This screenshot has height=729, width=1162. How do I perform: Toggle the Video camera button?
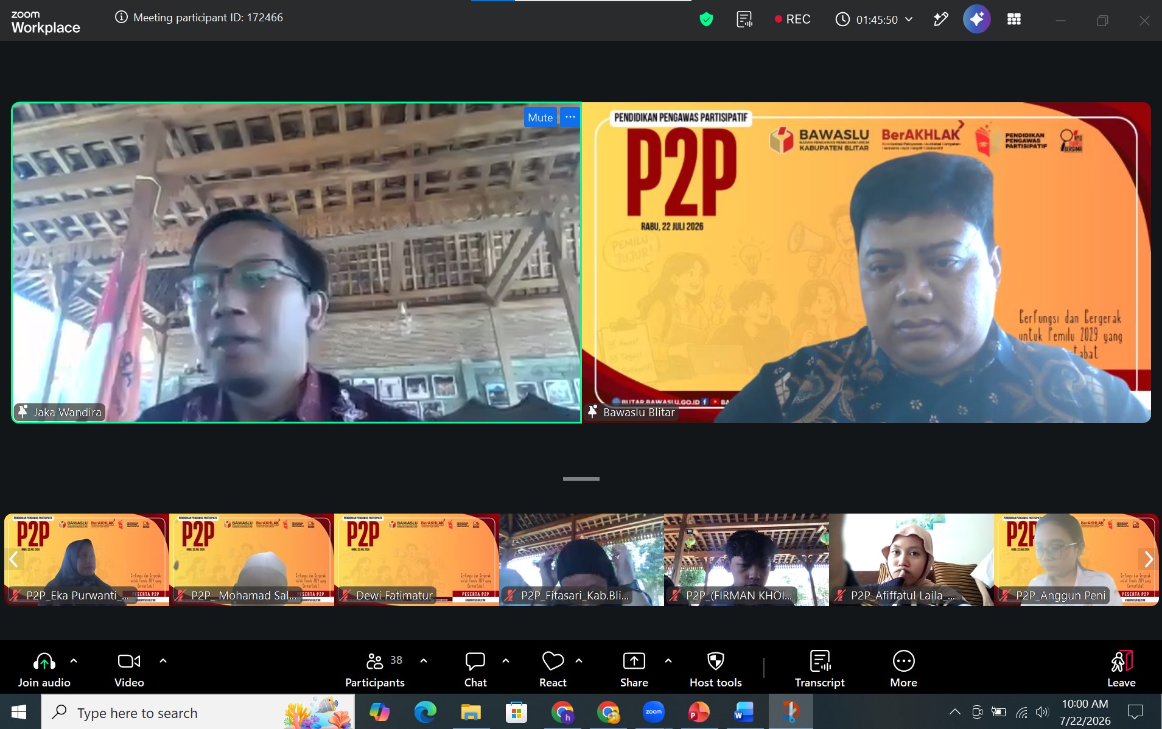click(x=129, y=669)
